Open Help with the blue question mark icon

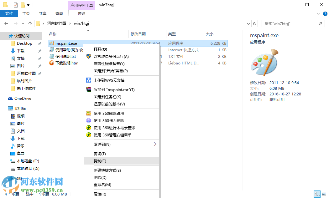[325, 13]
